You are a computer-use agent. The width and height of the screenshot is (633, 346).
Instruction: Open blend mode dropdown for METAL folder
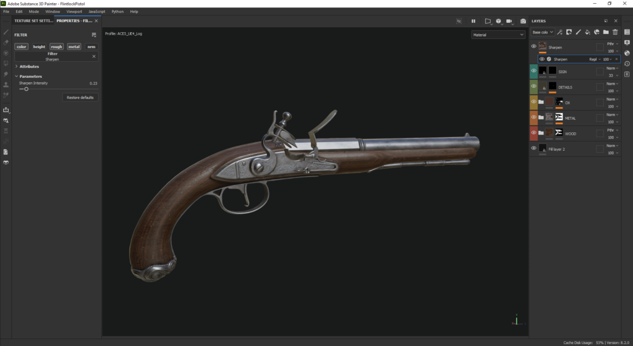[x=612, y=115]
